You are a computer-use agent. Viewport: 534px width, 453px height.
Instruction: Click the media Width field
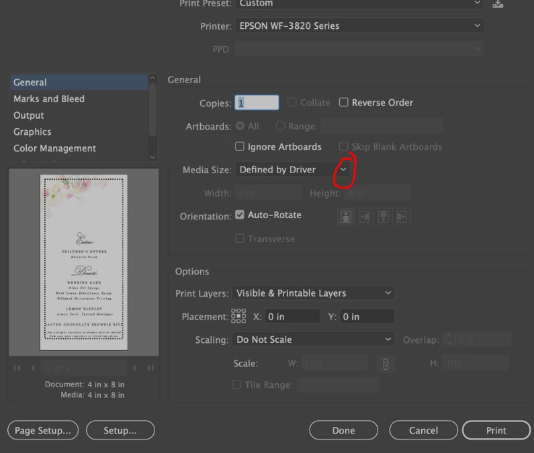(269, 193)
